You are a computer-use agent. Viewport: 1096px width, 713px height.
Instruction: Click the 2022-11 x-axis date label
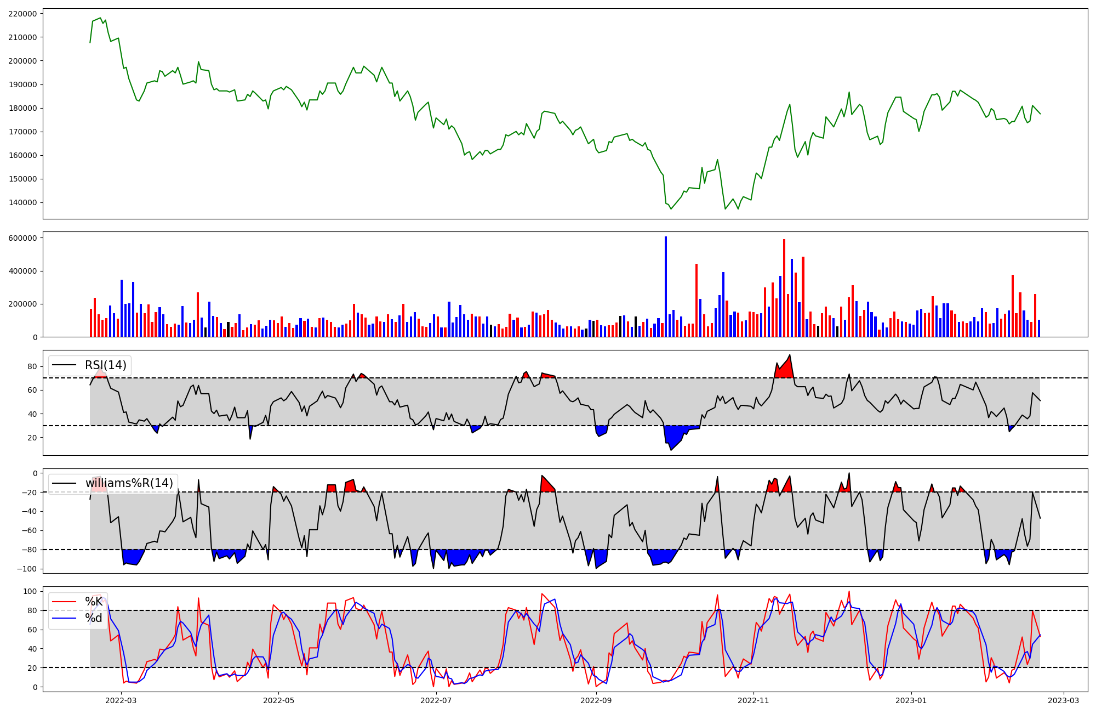coord(754,700)
